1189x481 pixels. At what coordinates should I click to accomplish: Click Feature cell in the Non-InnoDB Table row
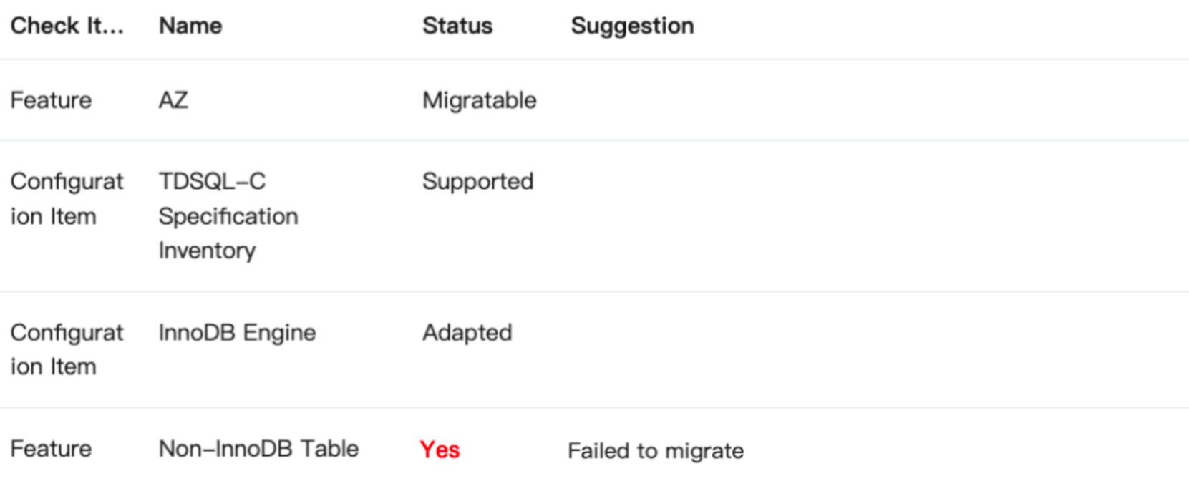[51, 449]
